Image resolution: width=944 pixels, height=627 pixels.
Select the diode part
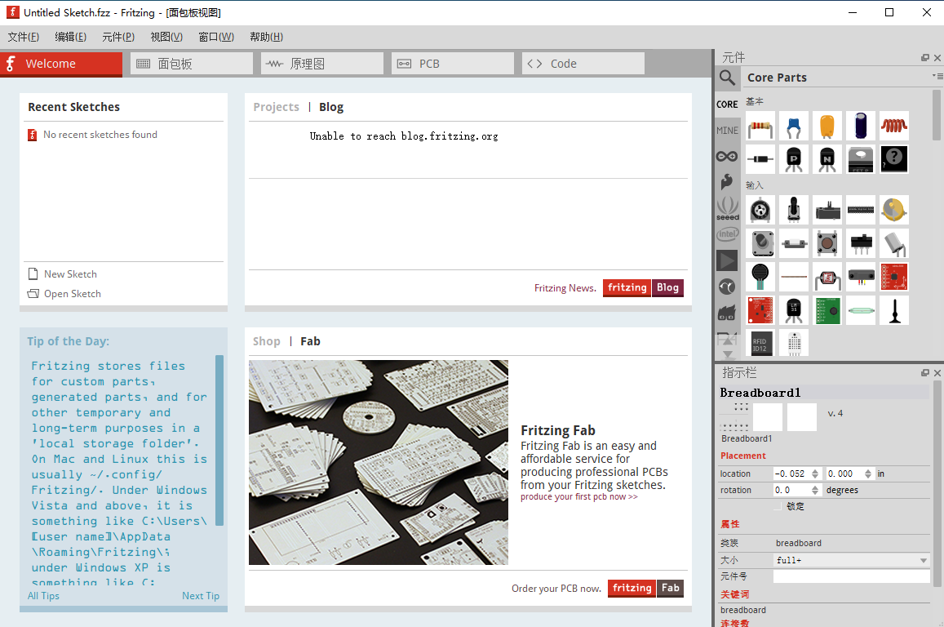tap(760, 160)
